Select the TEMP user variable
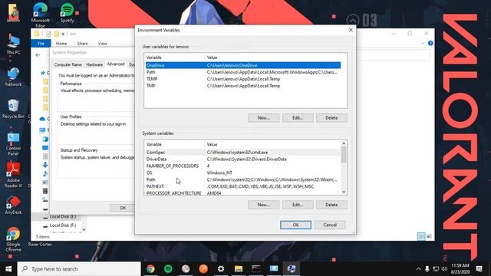This screenshot has width=491, height=276. (x=242, y=79)
